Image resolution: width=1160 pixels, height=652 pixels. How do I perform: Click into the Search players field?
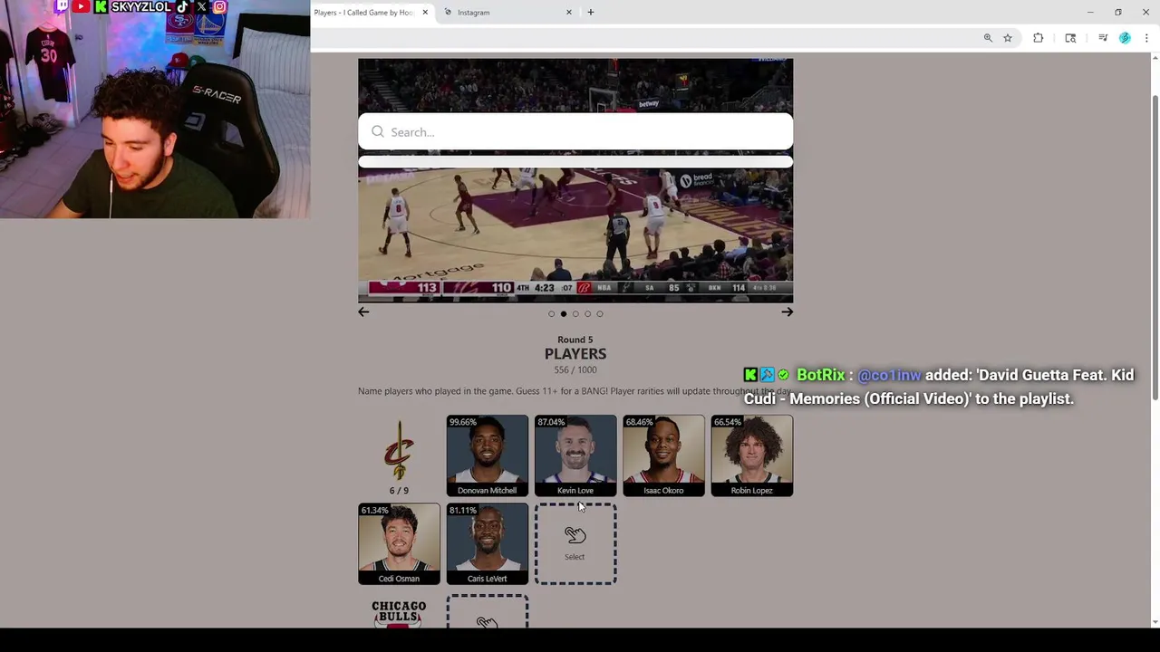point(575,132)
